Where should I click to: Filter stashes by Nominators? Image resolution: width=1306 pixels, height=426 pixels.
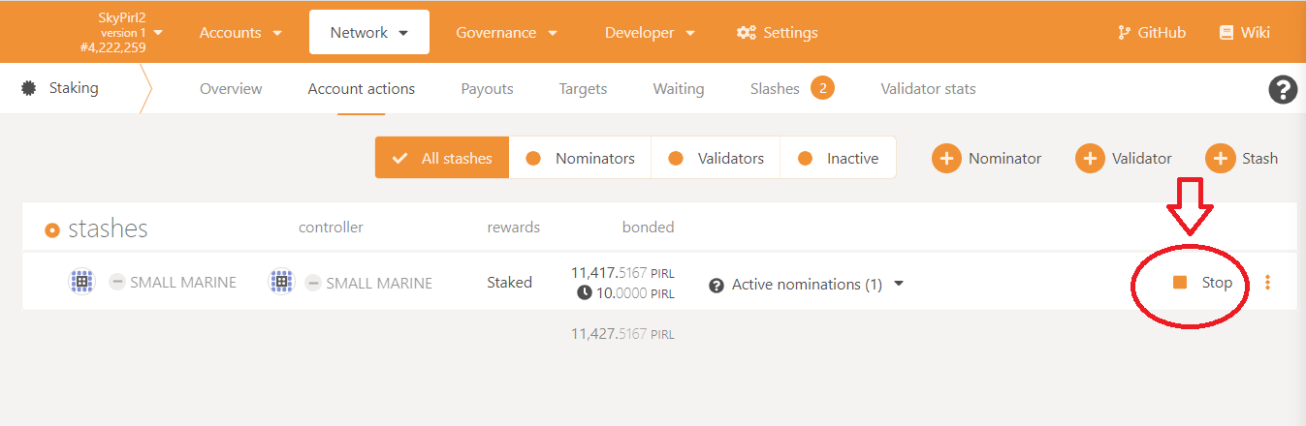(x=580, y=158)
